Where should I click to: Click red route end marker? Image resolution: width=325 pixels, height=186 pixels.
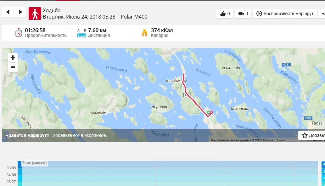211,112
